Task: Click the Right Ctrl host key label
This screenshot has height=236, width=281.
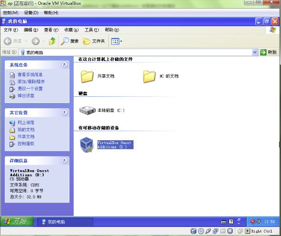Action: pos(262,231)
